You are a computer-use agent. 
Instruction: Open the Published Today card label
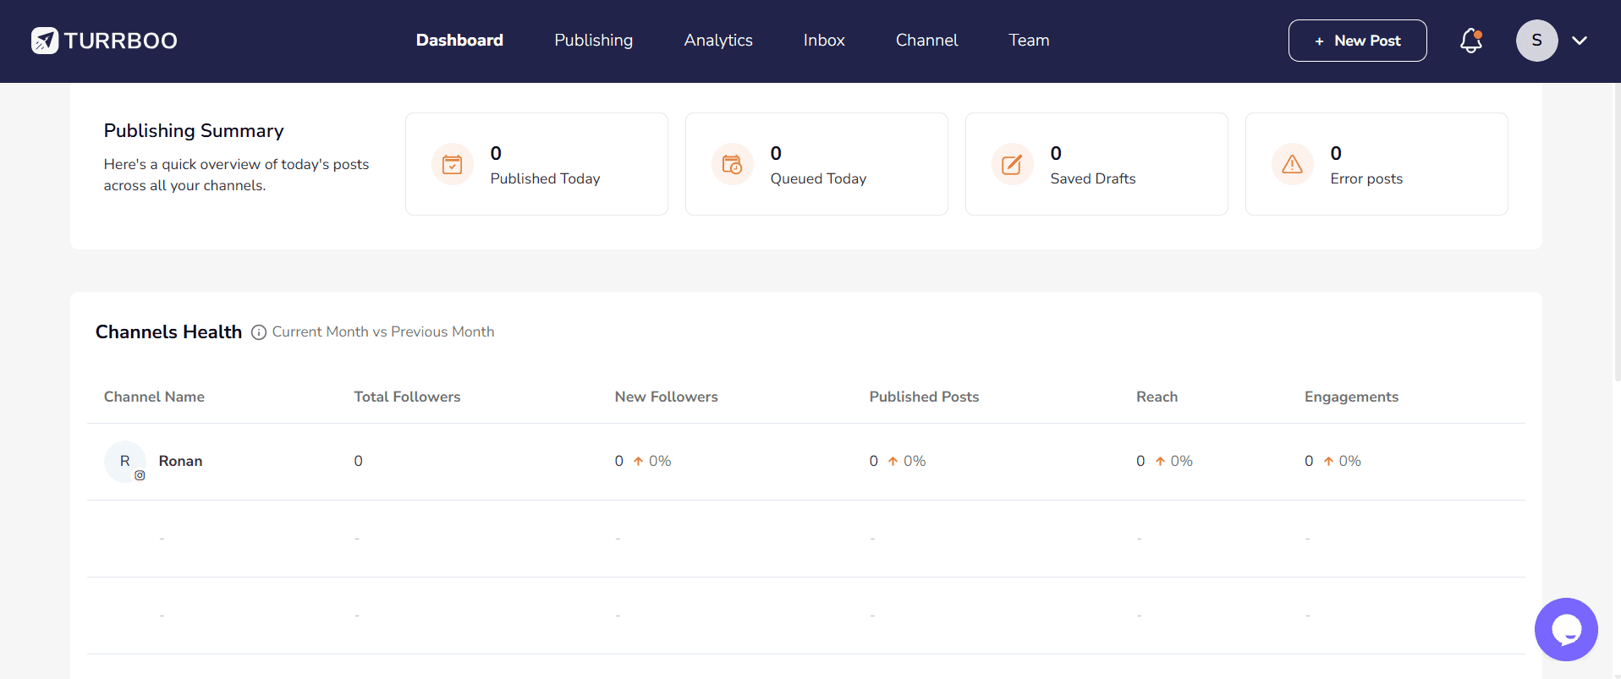pyautogui.click(x=545, y=178)
